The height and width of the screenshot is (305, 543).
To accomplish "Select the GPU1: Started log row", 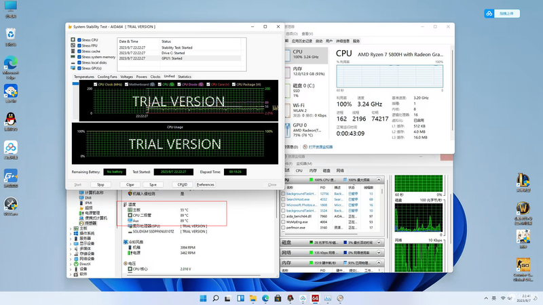I will click(179, 58).
